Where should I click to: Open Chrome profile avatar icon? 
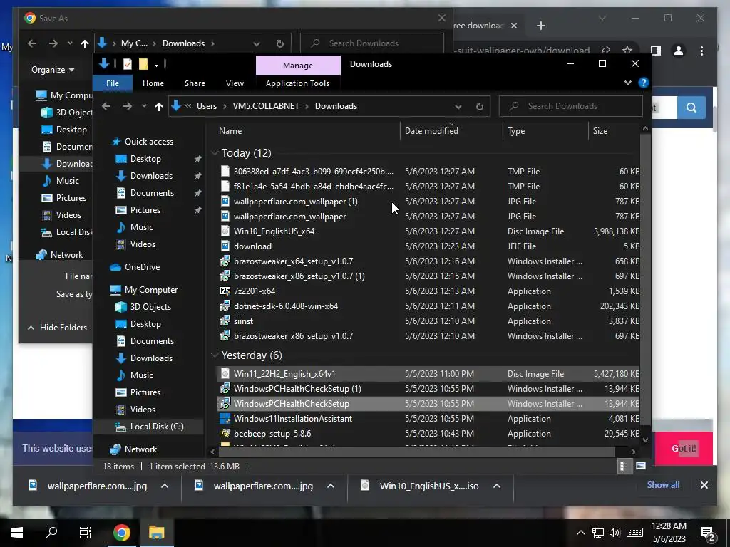pyautogui.click(x=679, y=51)
